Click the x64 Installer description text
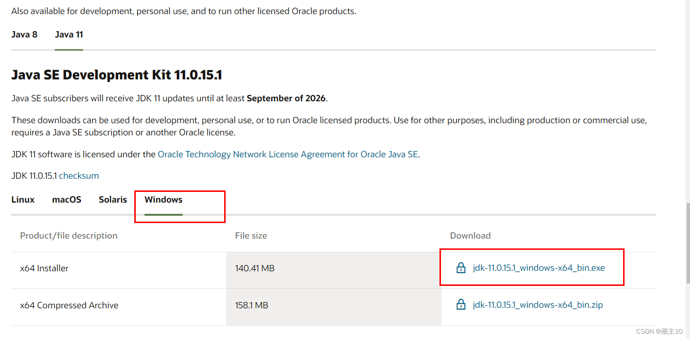Screen dimensions: 690x339 coord(44,267)
